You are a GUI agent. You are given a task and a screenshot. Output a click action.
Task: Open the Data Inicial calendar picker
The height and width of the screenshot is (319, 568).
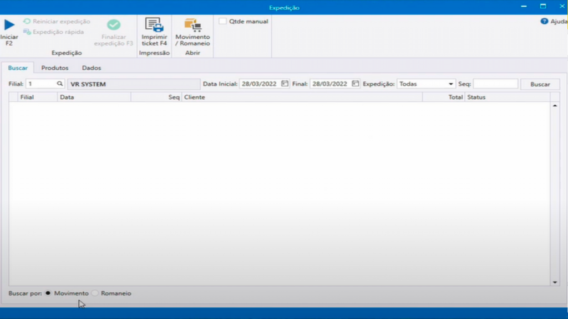(285, 84)
